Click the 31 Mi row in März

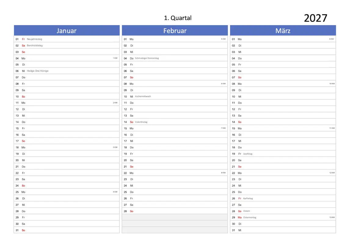pos(283,230)
